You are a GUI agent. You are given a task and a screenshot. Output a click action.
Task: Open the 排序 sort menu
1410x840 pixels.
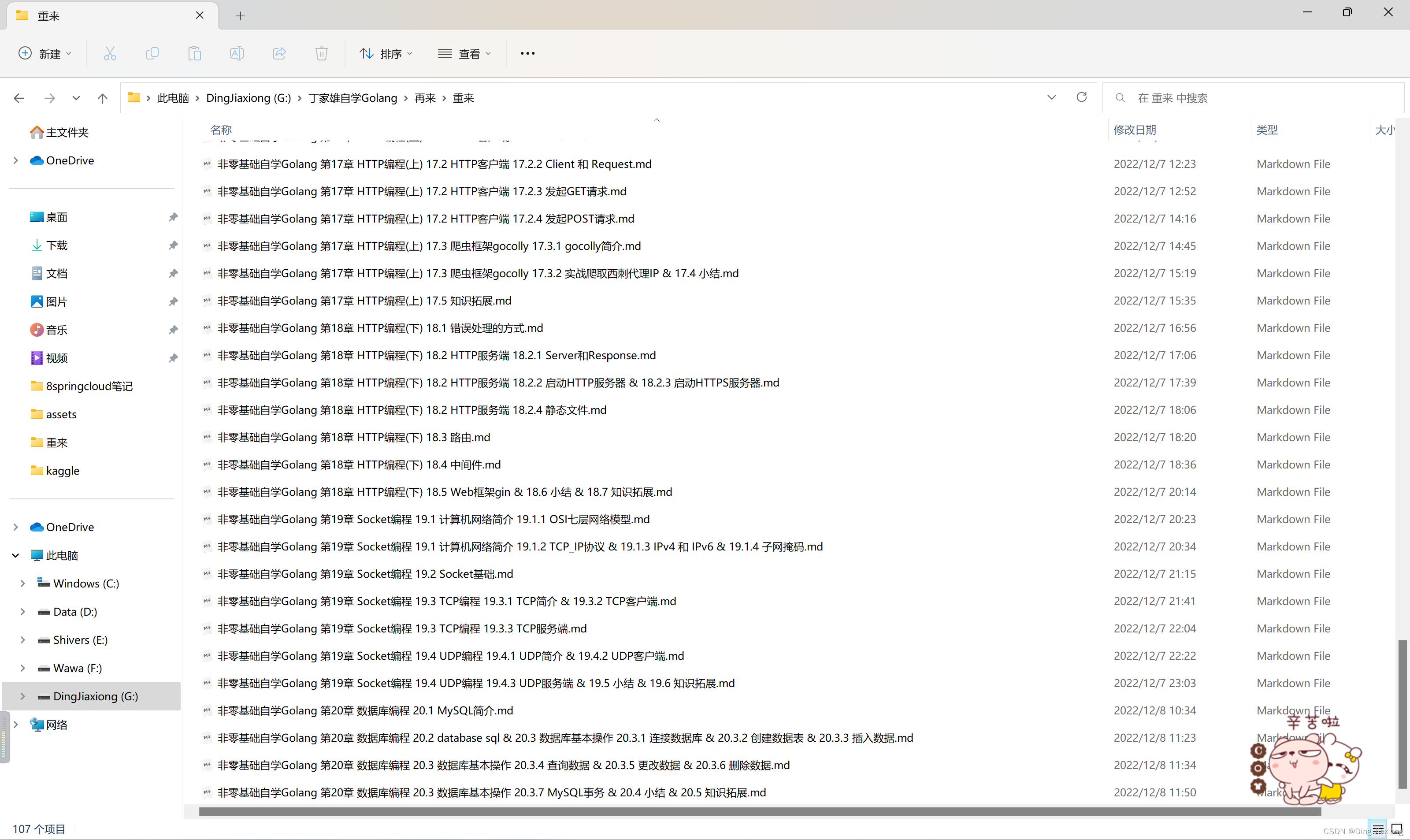click(386, 53)
